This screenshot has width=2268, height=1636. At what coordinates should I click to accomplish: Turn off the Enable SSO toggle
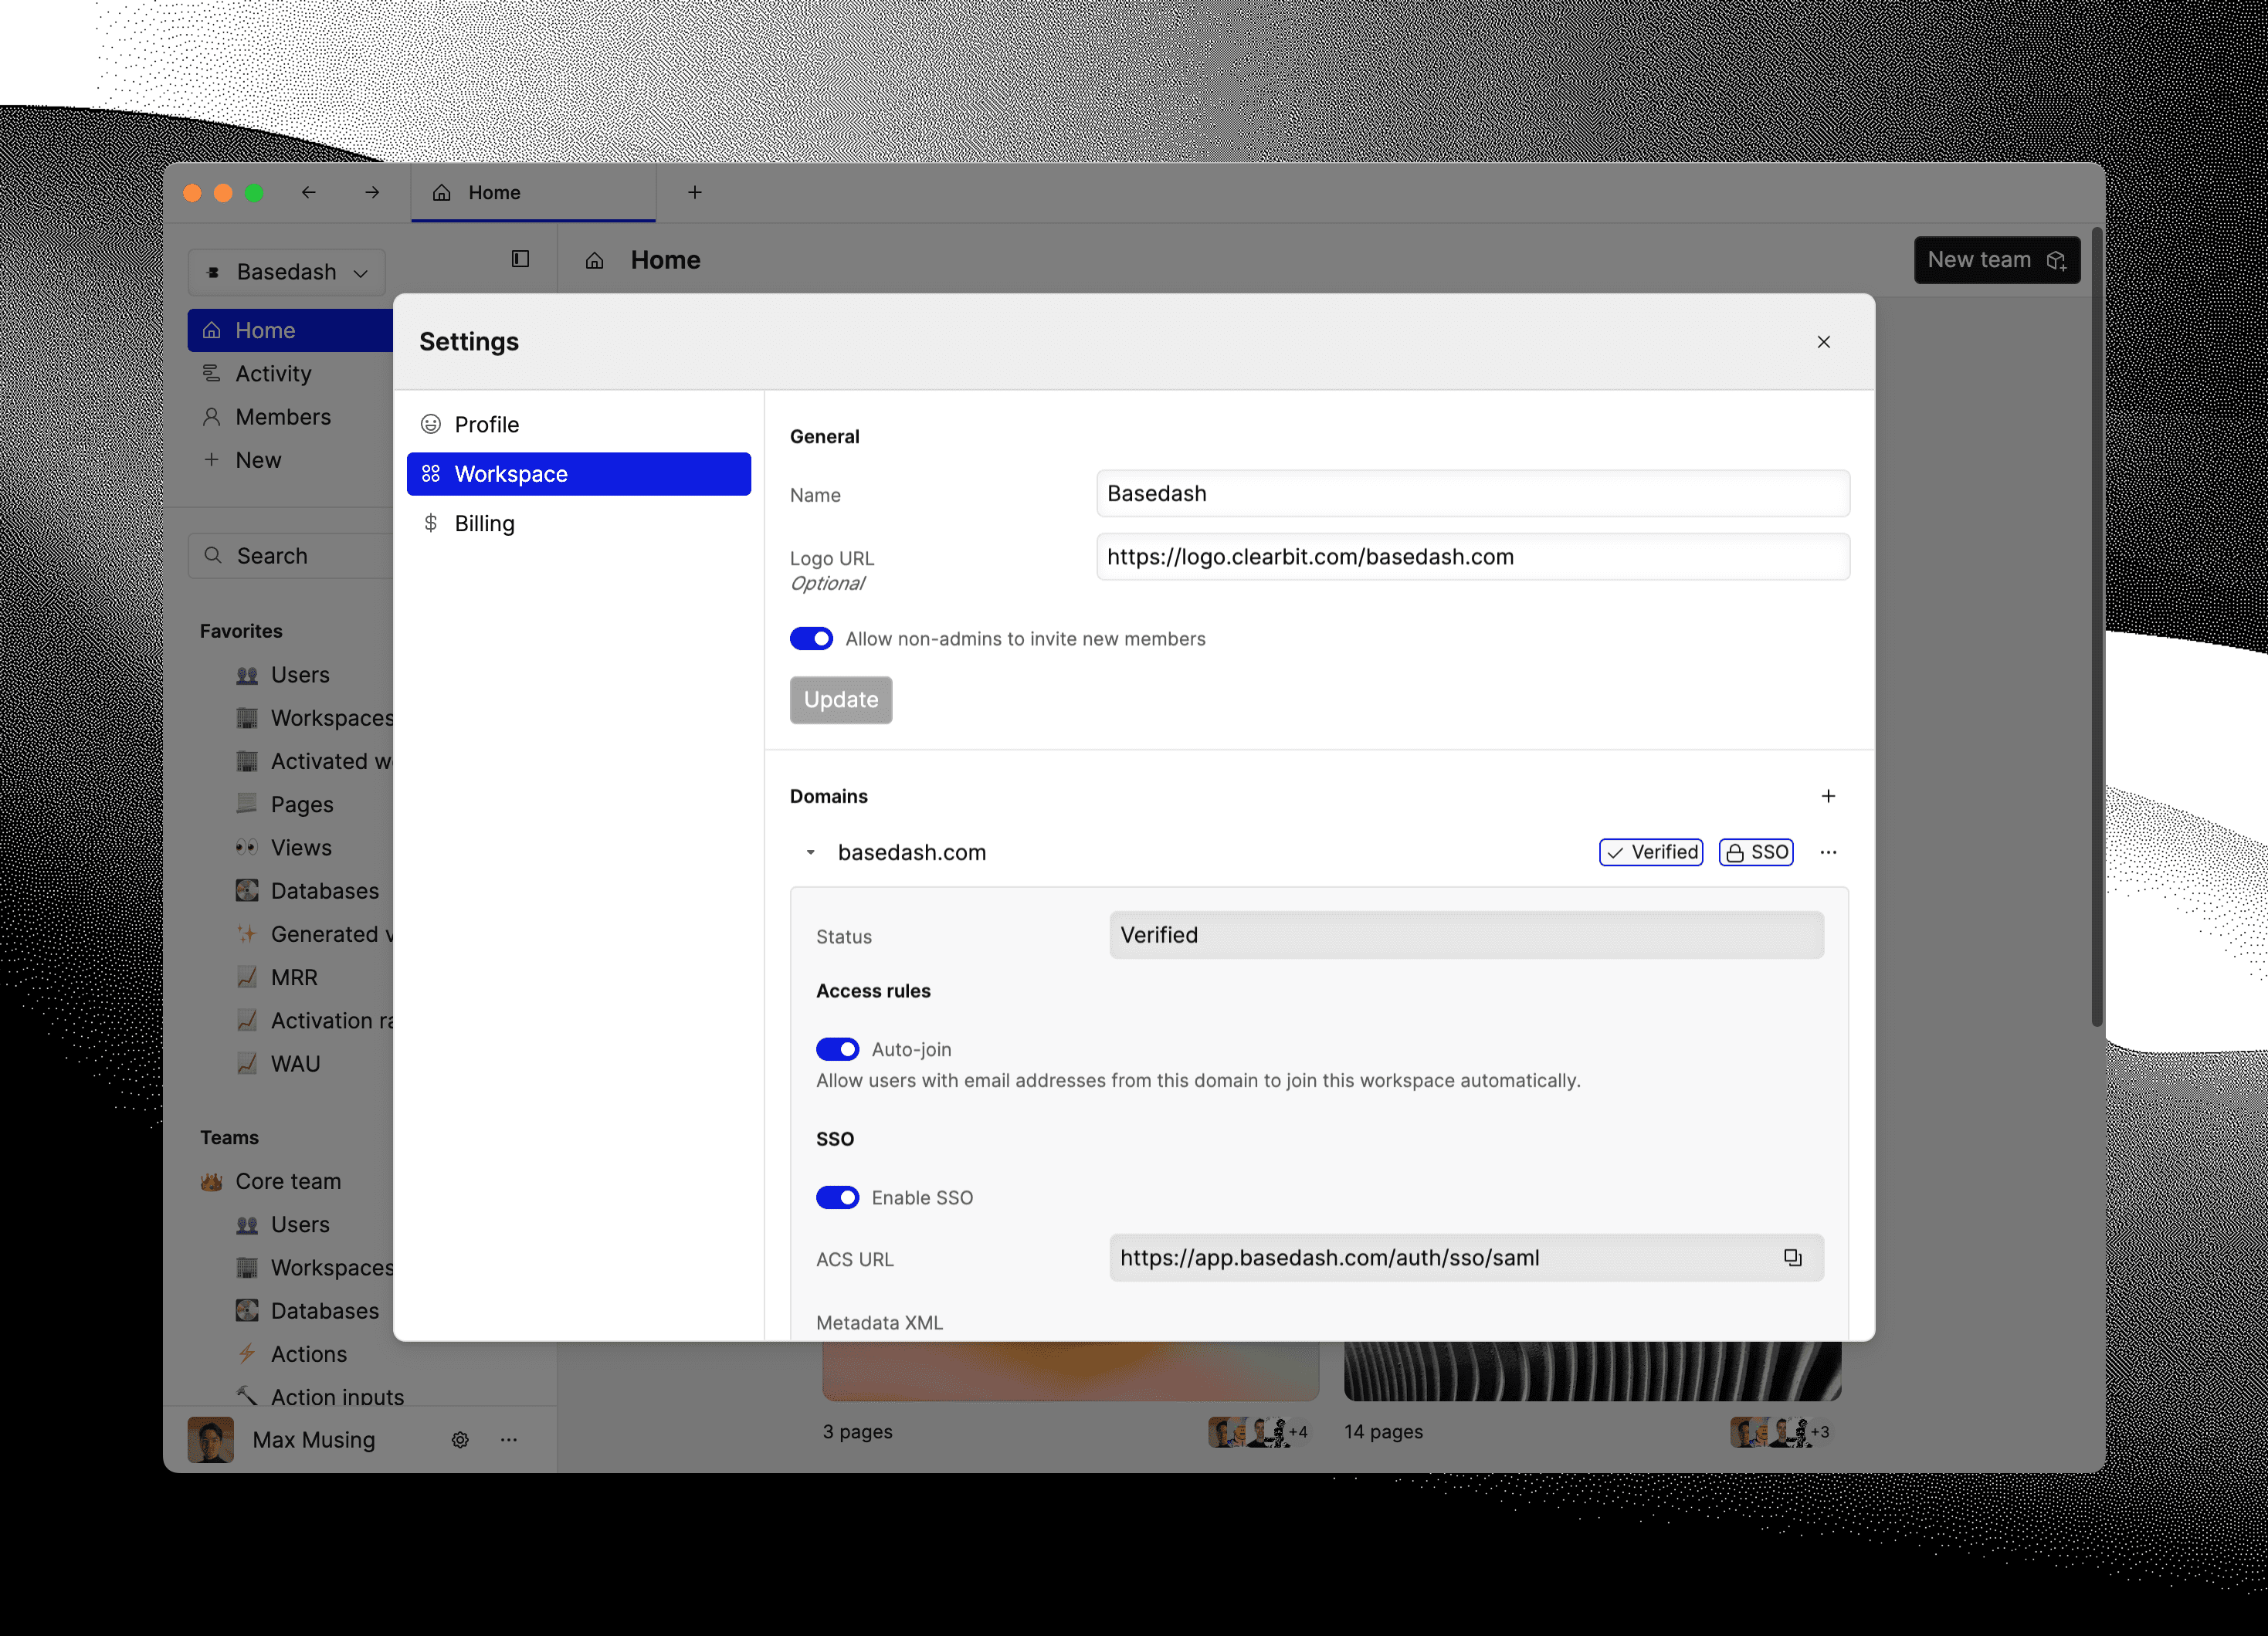[837, 1197]
